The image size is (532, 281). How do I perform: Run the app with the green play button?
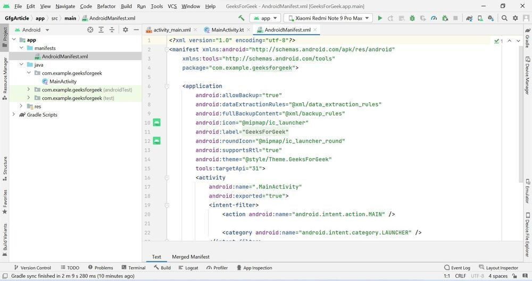(380, 18)
